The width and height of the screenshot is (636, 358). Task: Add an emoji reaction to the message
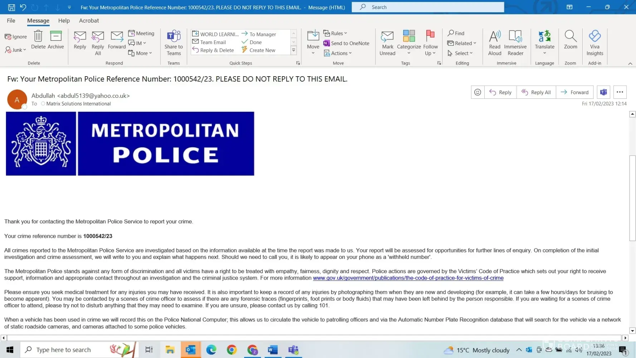[x=478, y=92]
